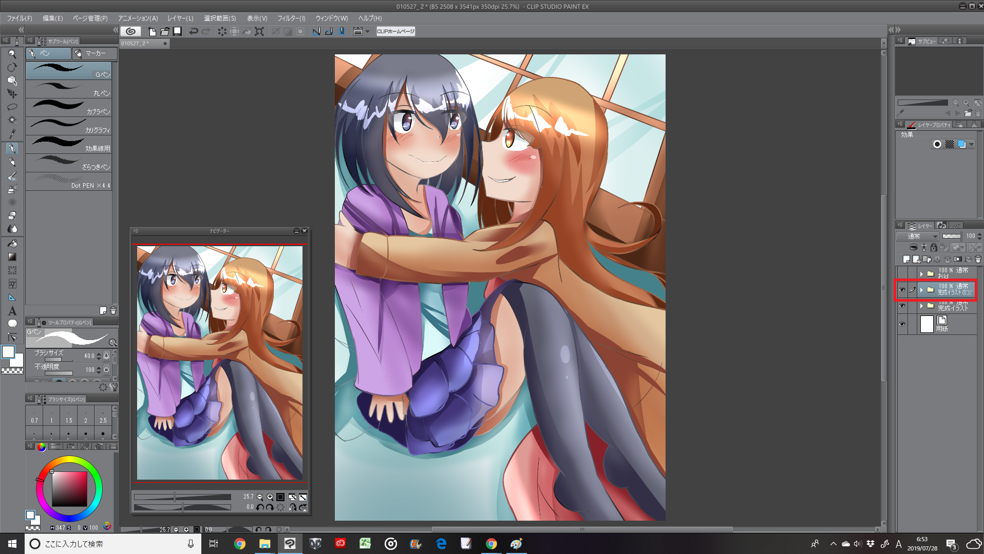The height and width of the screenshot is (554, 984).
Task: Click inside the color wheel square
Action: pos(69,488)
